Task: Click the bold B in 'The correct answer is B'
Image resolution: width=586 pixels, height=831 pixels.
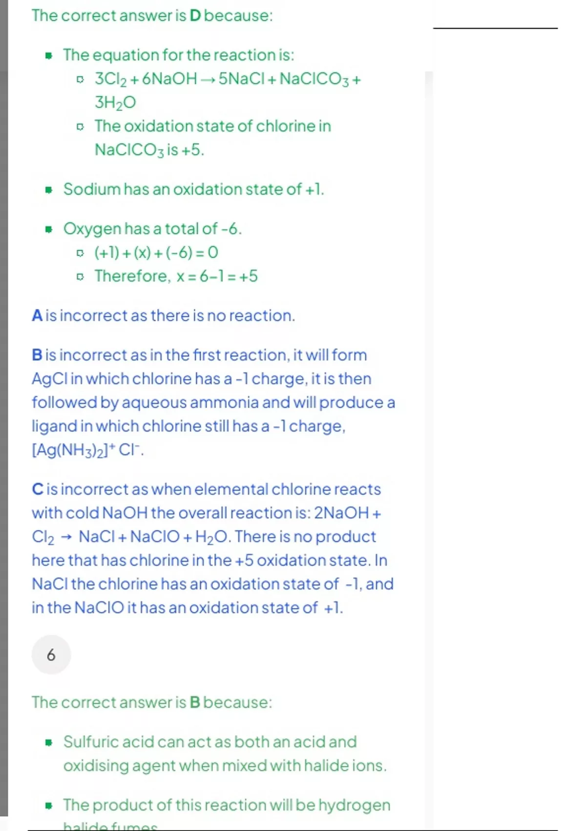Action: [195, 702]
